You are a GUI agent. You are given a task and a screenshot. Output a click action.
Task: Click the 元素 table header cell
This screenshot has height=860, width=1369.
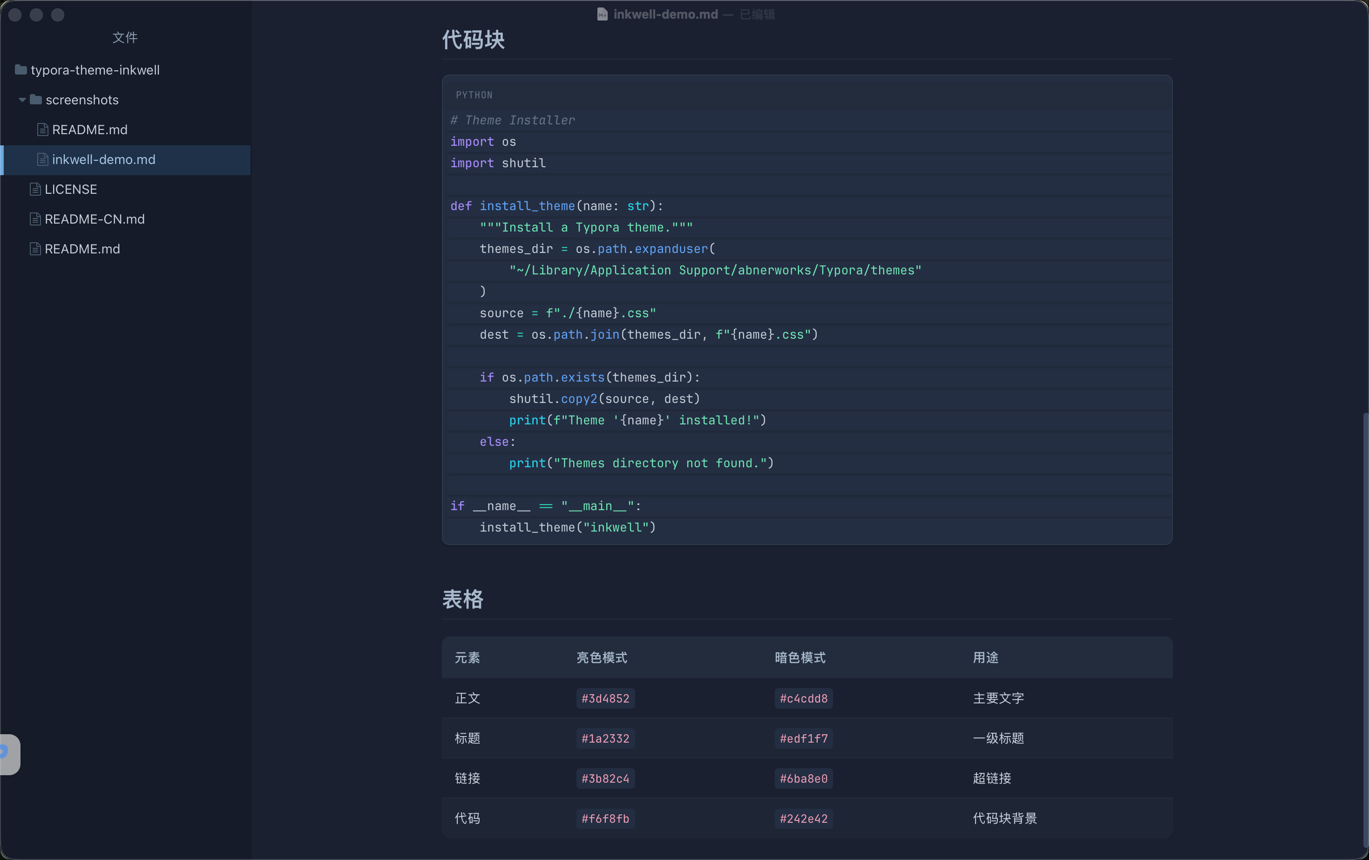pos(468,657)
